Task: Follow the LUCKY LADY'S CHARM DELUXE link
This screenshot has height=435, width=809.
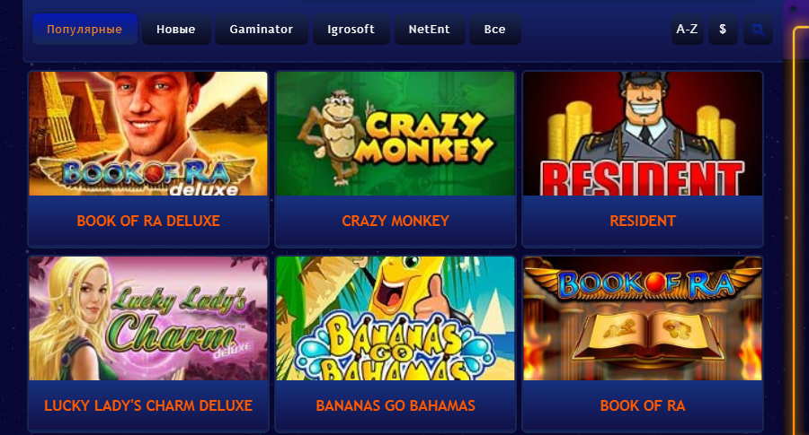Action: pyautogui.click(x=148, y=405)
